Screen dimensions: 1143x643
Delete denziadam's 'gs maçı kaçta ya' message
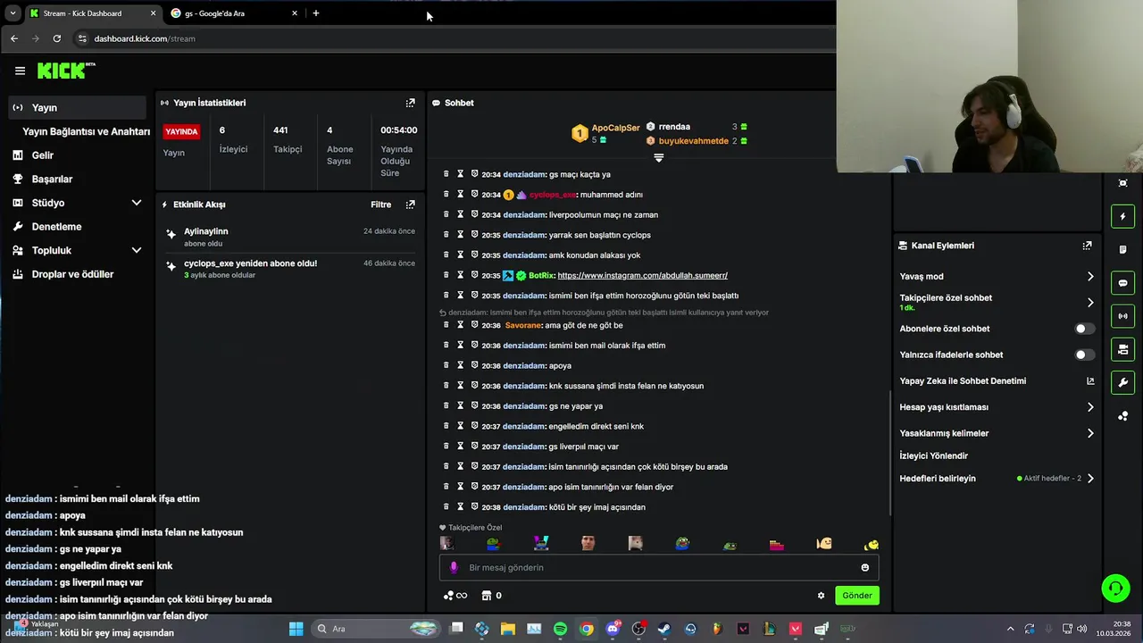[446, 174]
